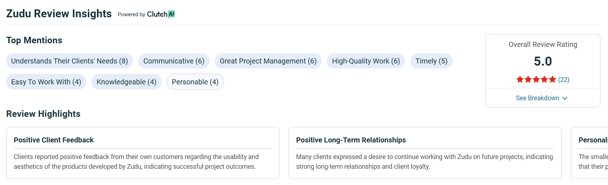Expand the See Breakdown link
This screenshot has width=608, height=185.
click(537, 98)
